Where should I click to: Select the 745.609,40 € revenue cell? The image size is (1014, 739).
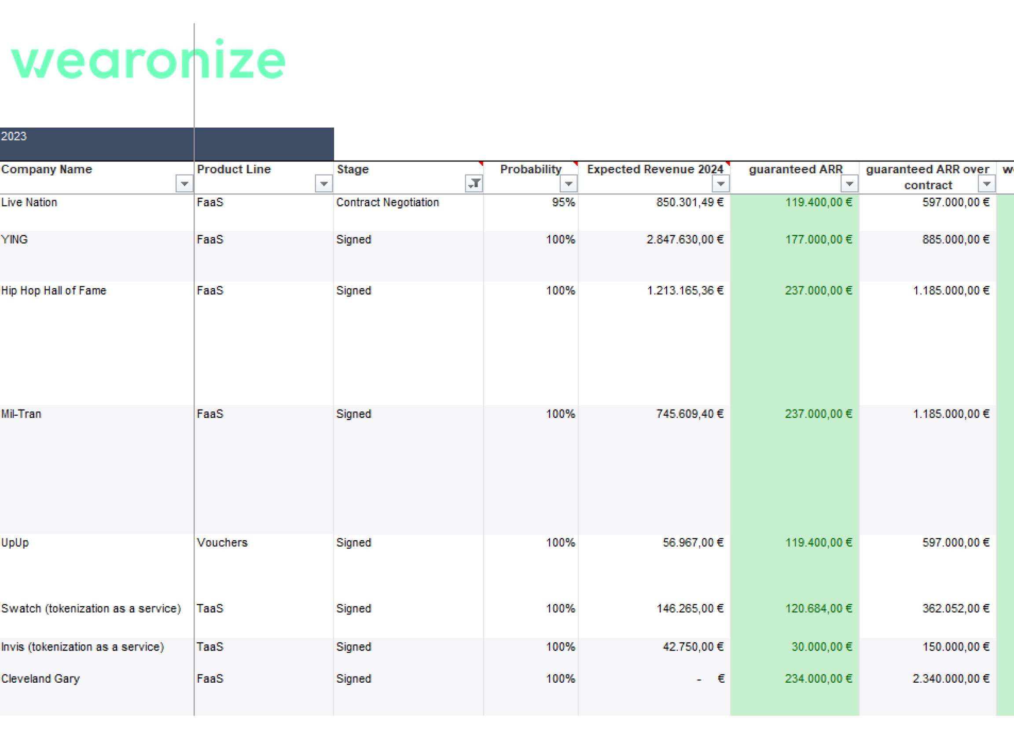pos(654,470)
